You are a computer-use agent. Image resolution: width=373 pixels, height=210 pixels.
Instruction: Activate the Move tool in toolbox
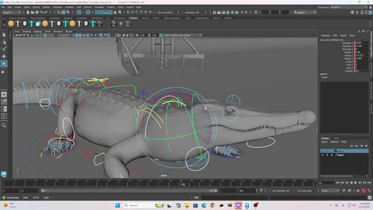click(x=4, y=56)
